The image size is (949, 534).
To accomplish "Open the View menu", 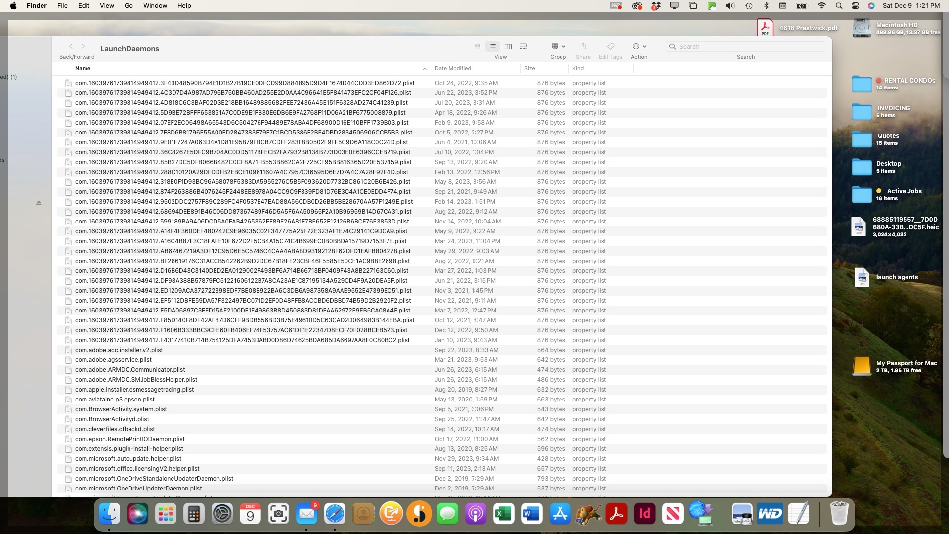I will (107, 6).
